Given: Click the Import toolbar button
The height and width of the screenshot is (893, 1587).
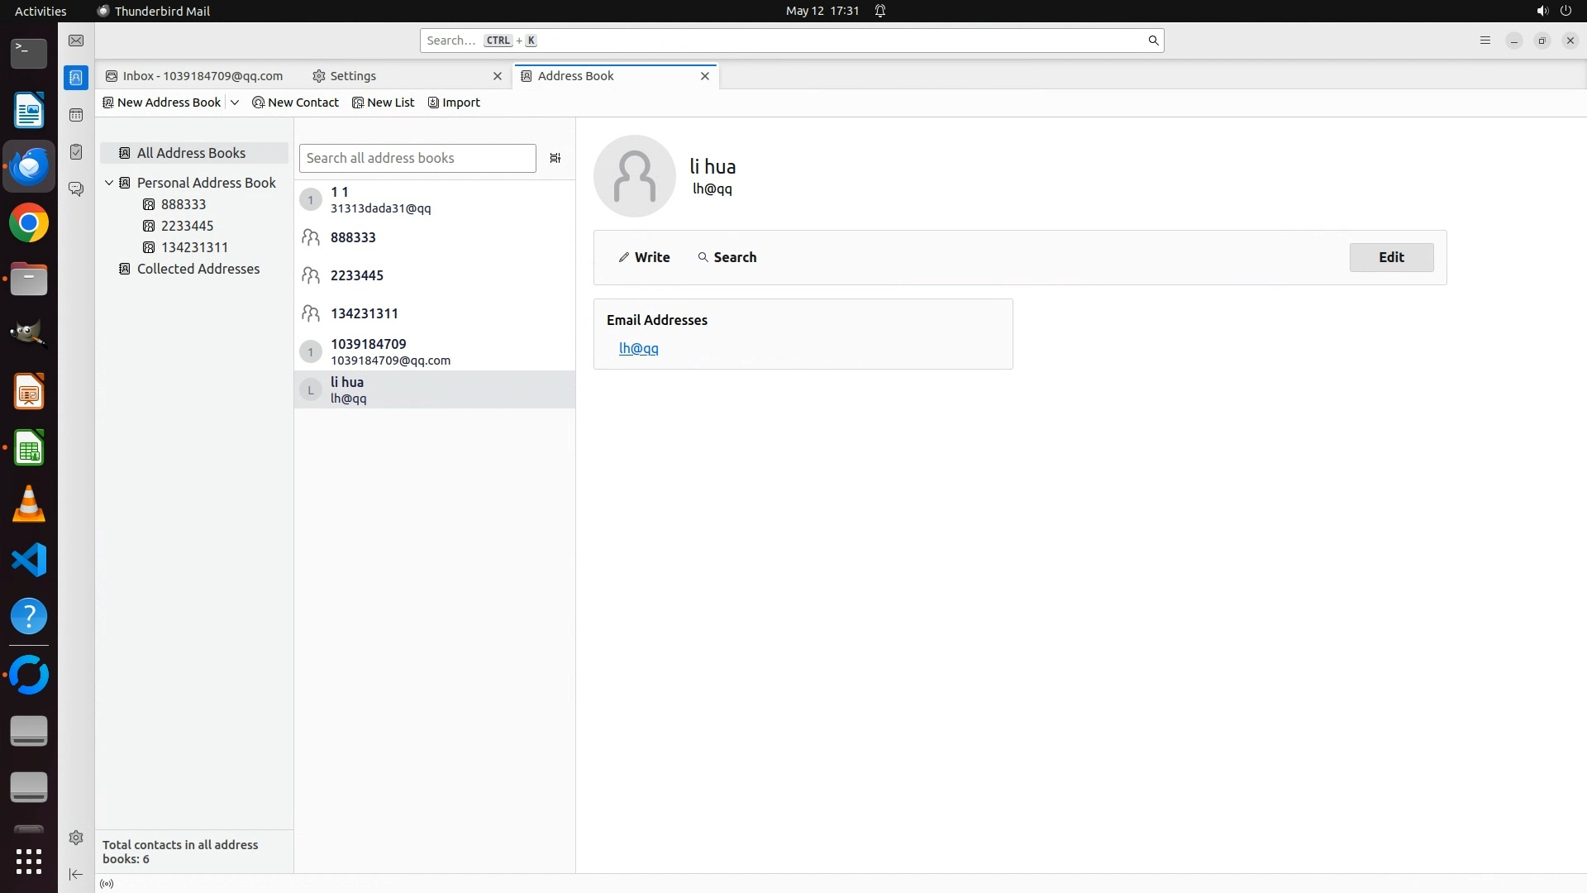Looking at the screenshot, I should [x=454, y=103].
